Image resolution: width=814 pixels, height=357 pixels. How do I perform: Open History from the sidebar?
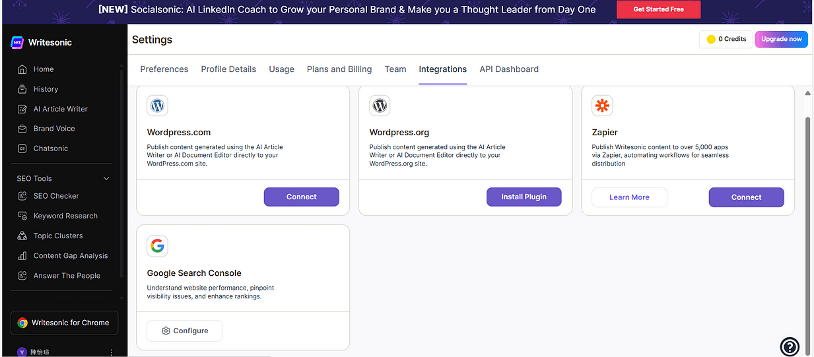coord(46,89)
